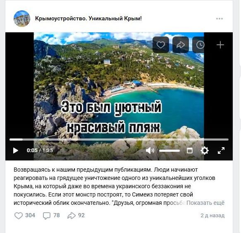Open the Крымоустройство community avatar
The height and width of the screenshot is (233, 241).
pyautogui.click(x=22, y=19)
